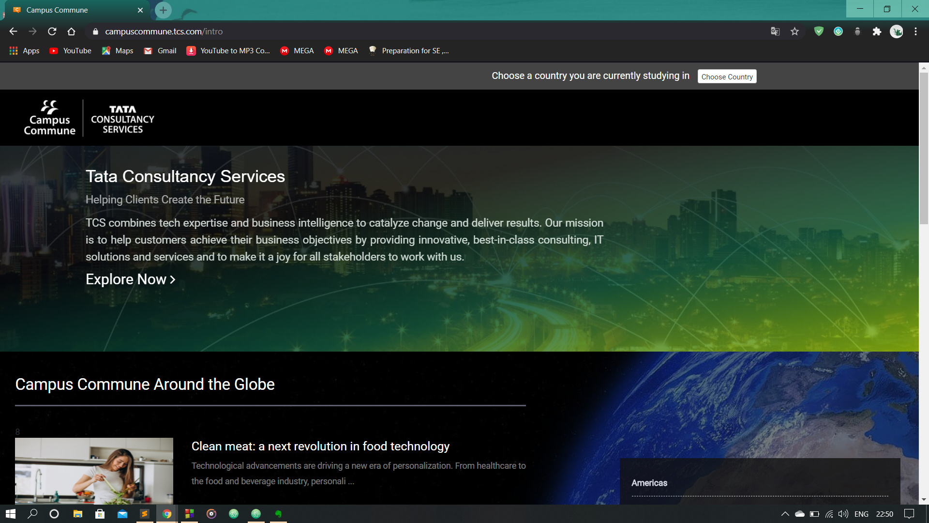Viewport: 929px width, 523px height.
Task: Click the green shield extension icon
Action: 819,31
